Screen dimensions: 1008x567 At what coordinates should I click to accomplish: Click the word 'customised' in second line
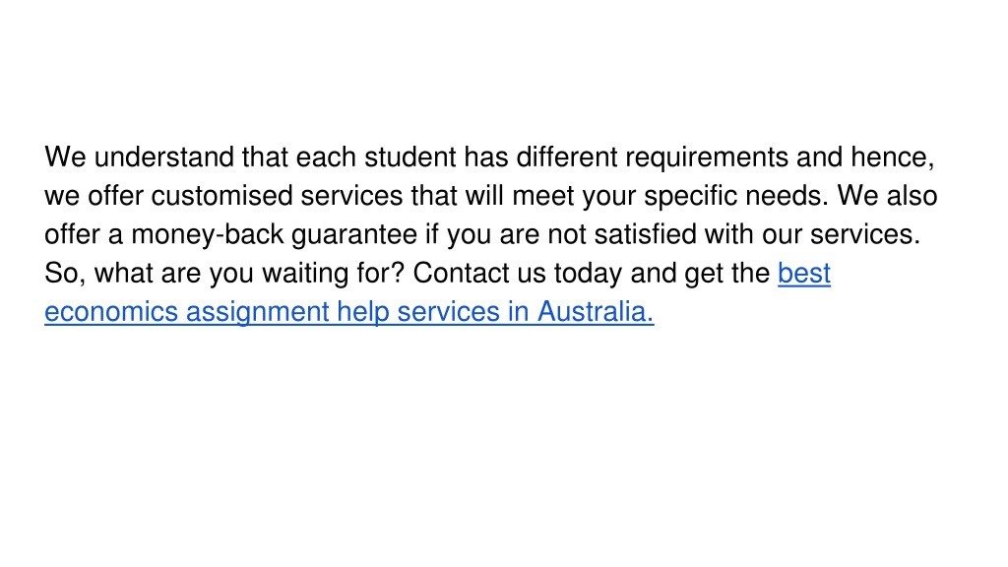[x=221, y=196]
